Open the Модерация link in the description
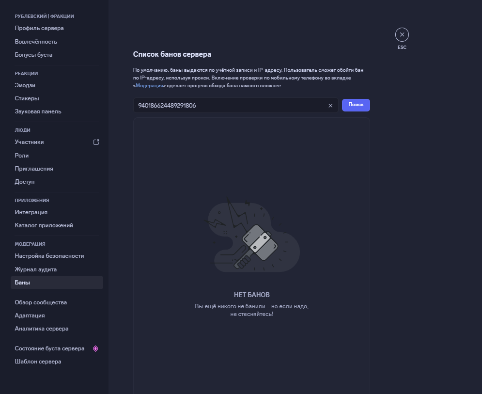The height and width of the screenshot is (394, 482). [x=151, y=86]
